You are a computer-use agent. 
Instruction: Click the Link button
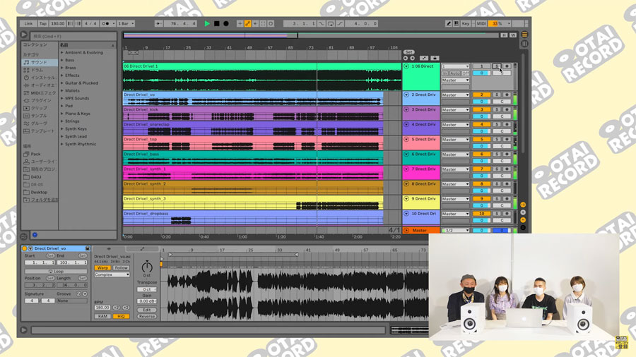[x=28, y=23]
